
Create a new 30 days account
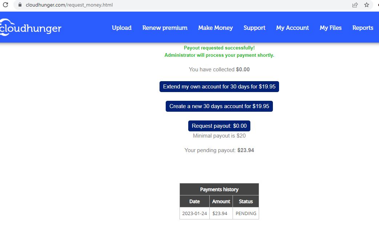pos(219,106)
